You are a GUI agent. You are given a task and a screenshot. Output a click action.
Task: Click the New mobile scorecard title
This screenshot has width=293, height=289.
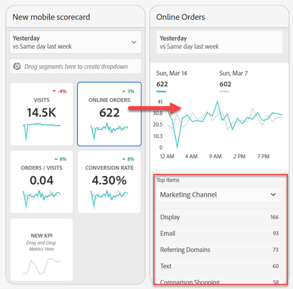click(51, 17)
